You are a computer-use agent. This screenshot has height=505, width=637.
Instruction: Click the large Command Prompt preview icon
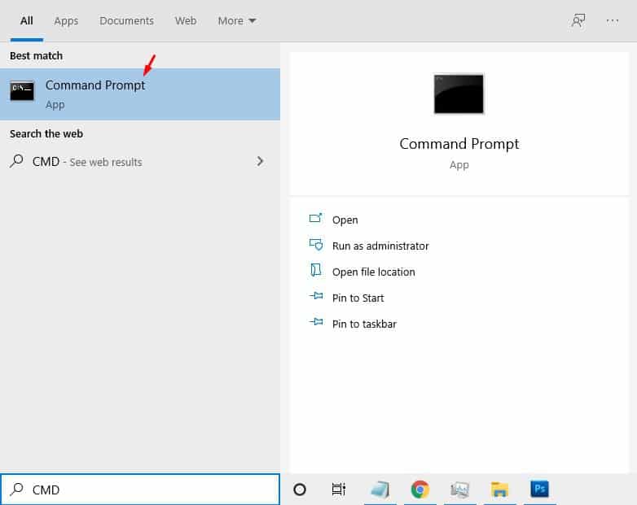[459, 94]
